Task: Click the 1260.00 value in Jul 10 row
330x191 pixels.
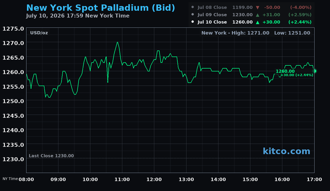Action: (243, 22)
